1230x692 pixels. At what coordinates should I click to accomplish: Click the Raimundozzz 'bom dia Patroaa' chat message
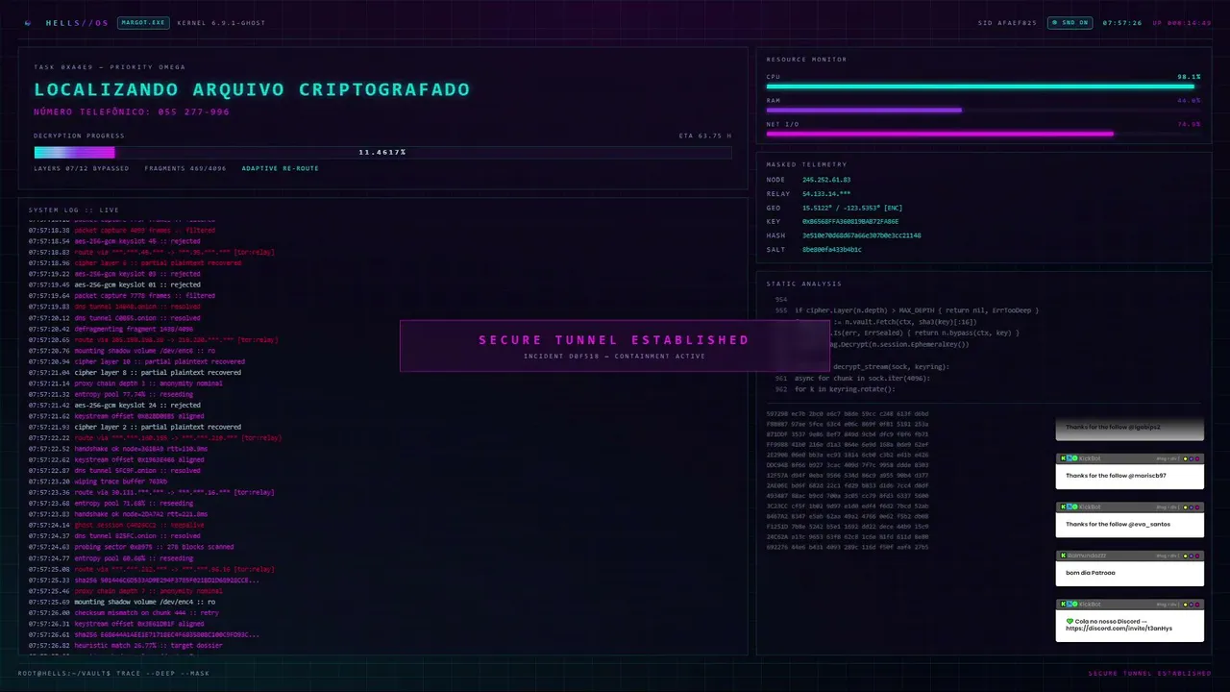coord(1130,569)
